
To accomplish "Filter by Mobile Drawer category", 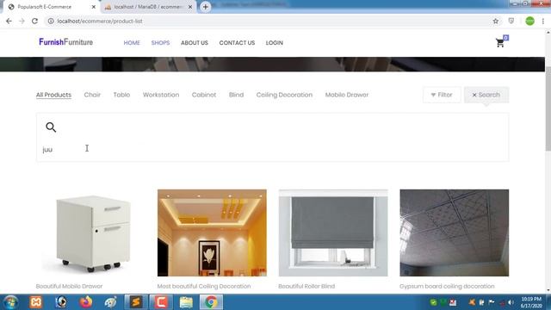I will click(347, 95).
